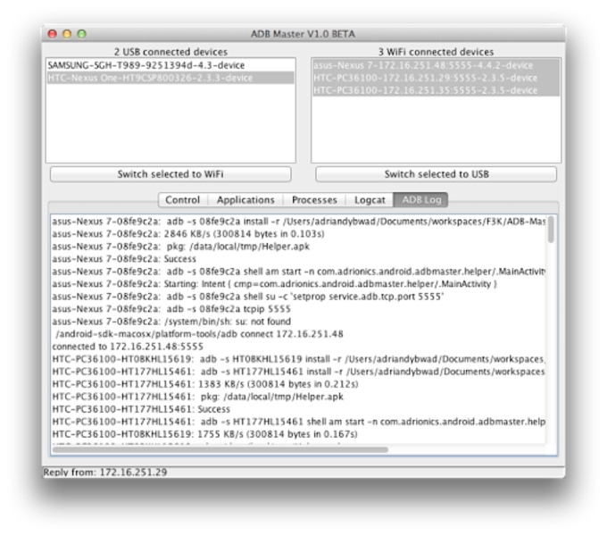
Task: Select HTC-PC36100 WiFi device 172.16.251.29
Action: 436,78
